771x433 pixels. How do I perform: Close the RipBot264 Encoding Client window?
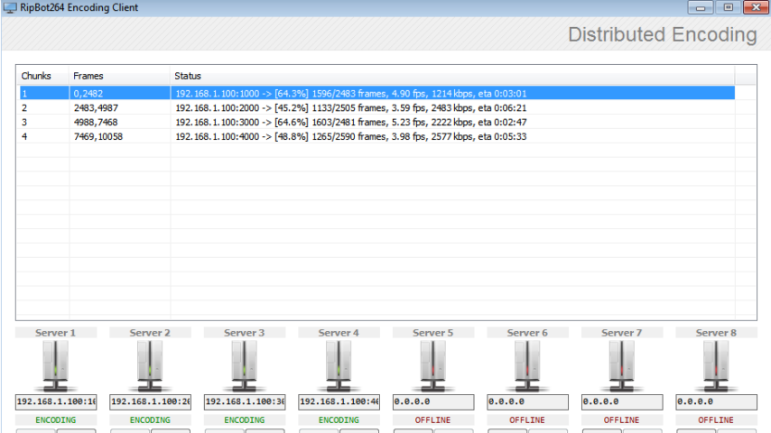tap(756, 7)
